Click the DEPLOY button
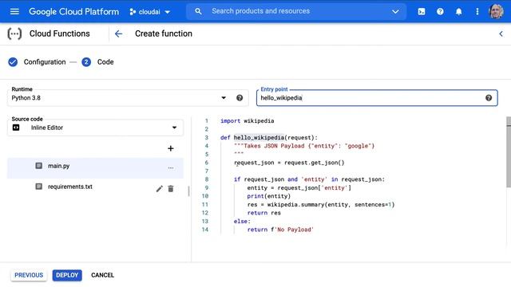Image resolution: width=511 pixels, height=287 pixels. point(67,275)
